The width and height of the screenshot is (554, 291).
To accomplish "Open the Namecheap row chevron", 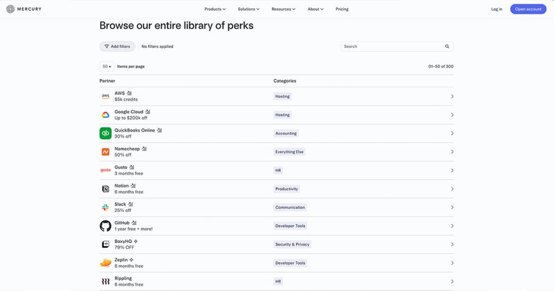I will (x=452, y=152).
